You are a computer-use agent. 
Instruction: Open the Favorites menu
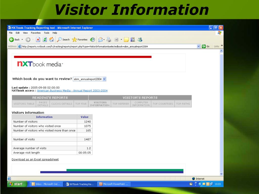[36, 33]
